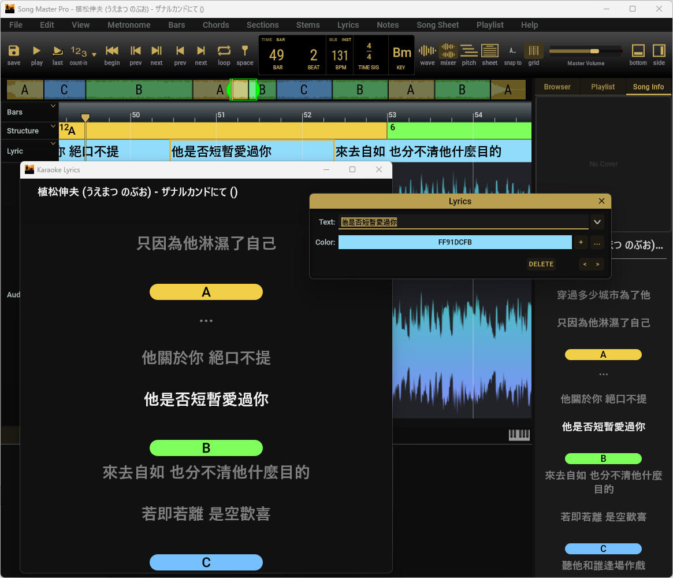Toggle the grid button
673x578 pixels.
tap(534, 51)
